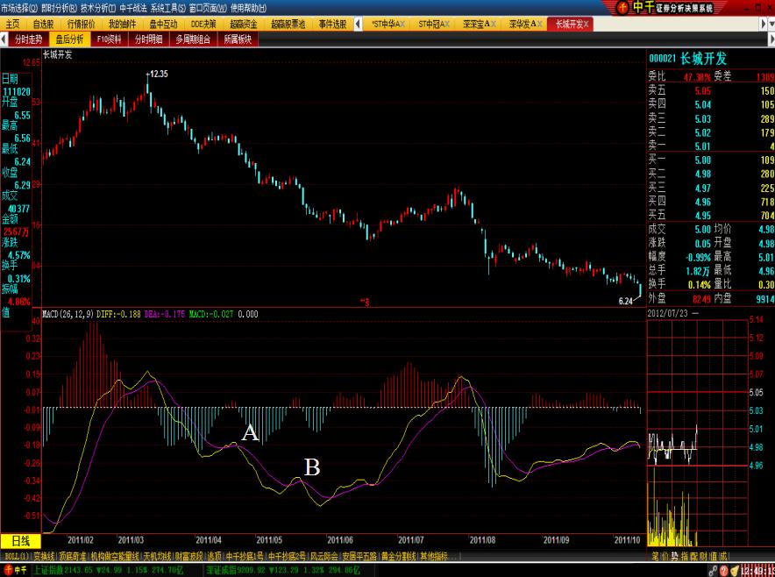Close the 长城开发 tab using its X

[587, 24]
